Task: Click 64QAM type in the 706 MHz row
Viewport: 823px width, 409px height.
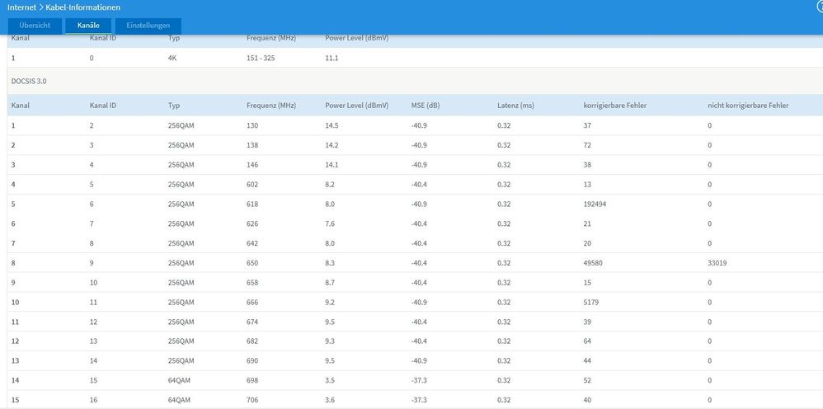Action: (x=179, y=400)
